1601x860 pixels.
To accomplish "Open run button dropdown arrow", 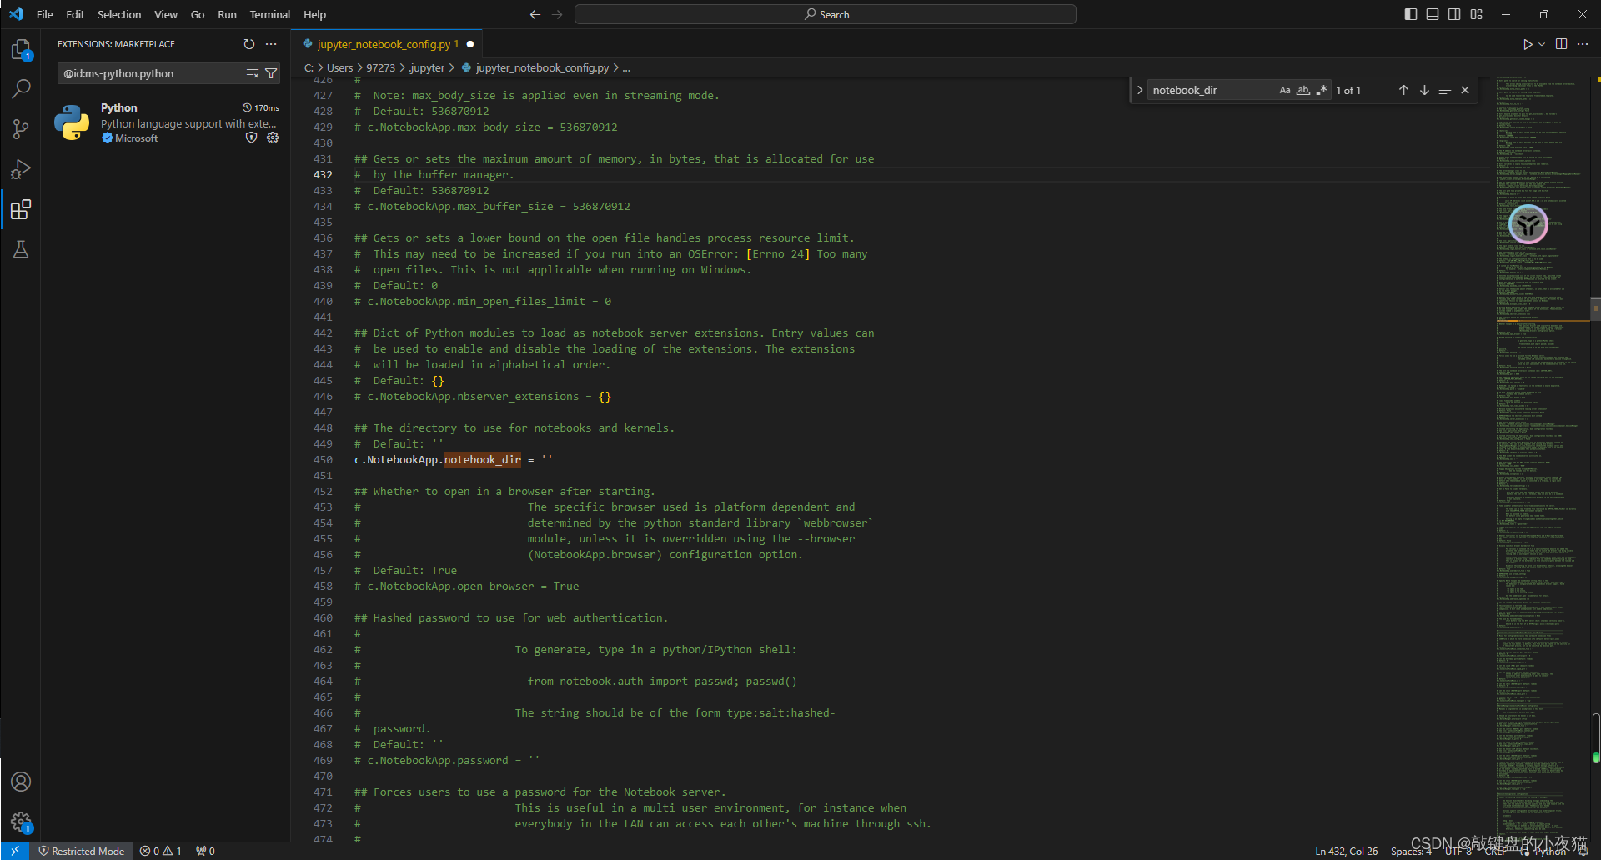I will pyautogui.click(x=1542, y=44).
